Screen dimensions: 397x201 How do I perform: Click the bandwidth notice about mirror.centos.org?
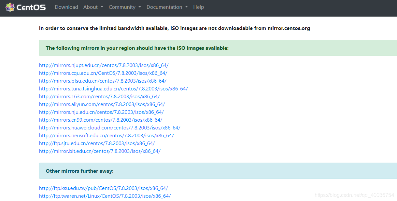pyautogui.click(x=175, y=28)
